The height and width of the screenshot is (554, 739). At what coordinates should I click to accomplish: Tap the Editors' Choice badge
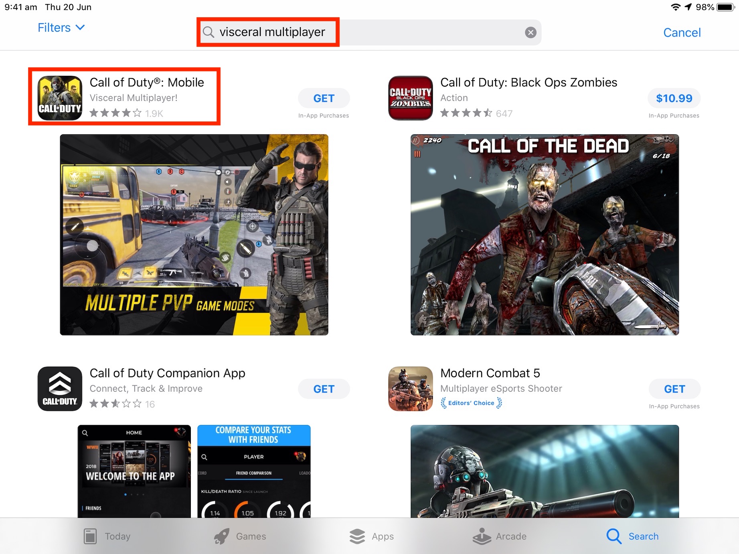471,403
